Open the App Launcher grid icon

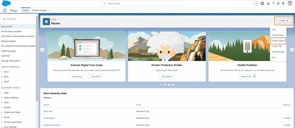click(x=5, y=10)
